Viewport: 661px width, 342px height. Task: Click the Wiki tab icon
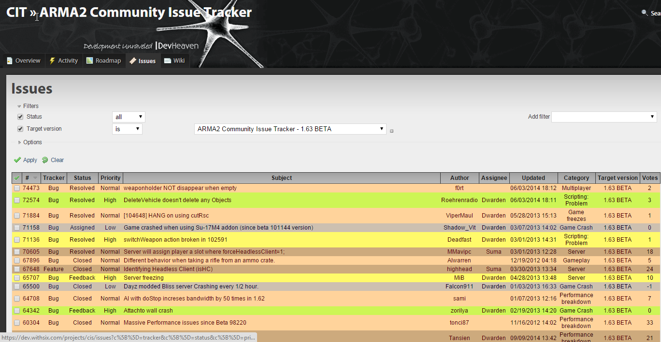coord(167,61)
